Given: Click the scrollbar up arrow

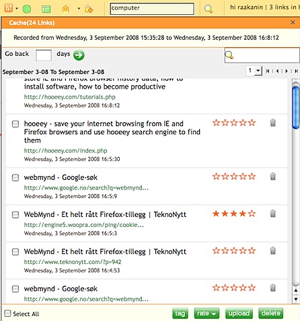Looking at the screenshot, I should [296, 291].
